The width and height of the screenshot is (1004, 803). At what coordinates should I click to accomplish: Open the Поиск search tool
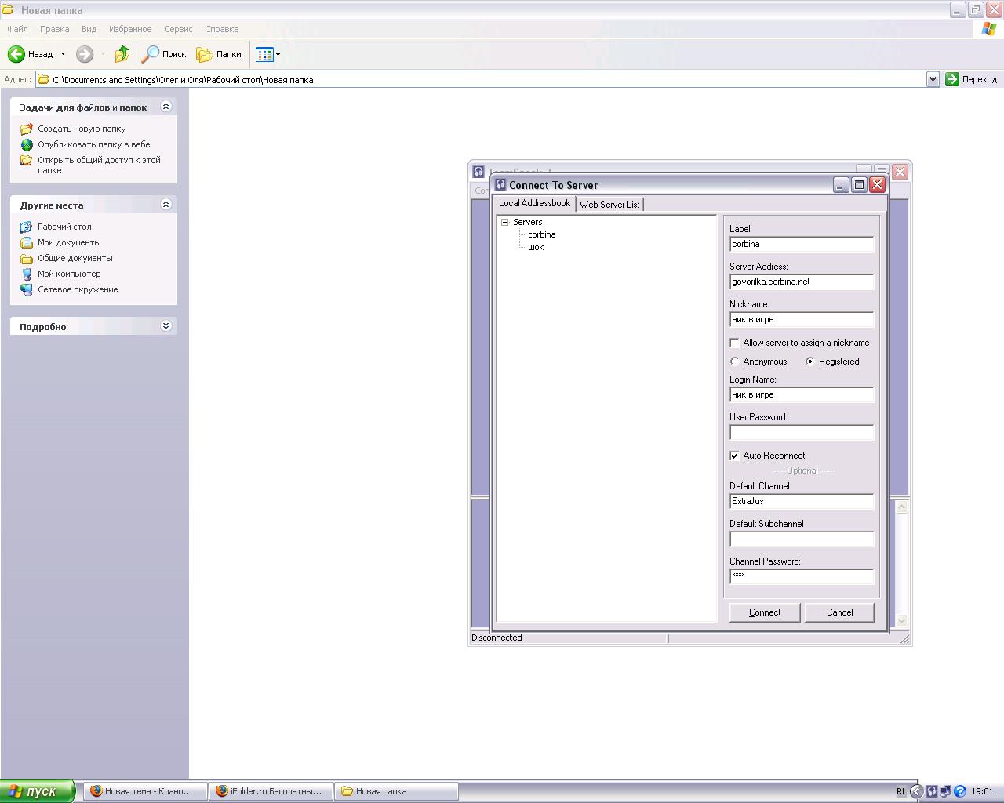point(164,54)
